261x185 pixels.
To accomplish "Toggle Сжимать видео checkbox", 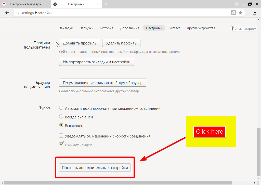I will [61, 144].
